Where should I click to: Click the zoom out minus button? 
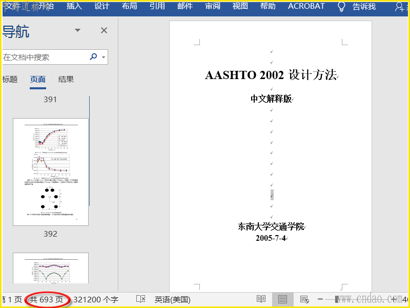point(320,299)
